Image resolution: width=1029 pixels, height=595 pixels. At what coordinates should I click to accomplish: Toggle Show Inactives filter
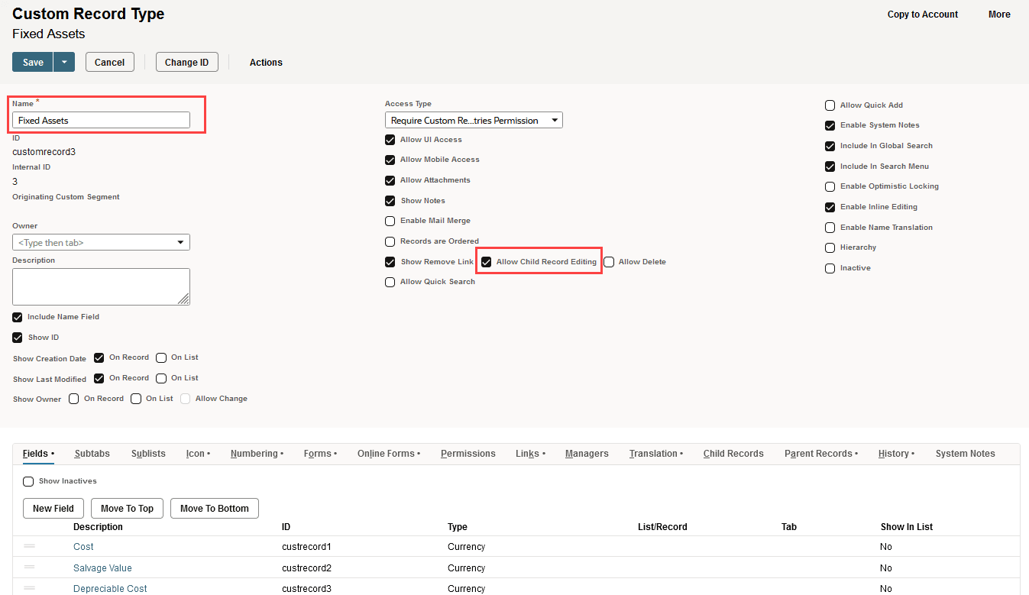(x=28, y=481)
